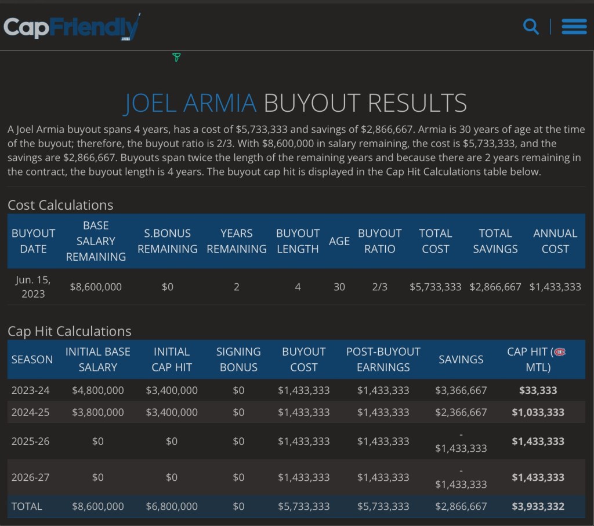Click the 2024-25 season cap hit value $1,033,333
Viewport: 594px width, 526px height.
tap(538, 412)
